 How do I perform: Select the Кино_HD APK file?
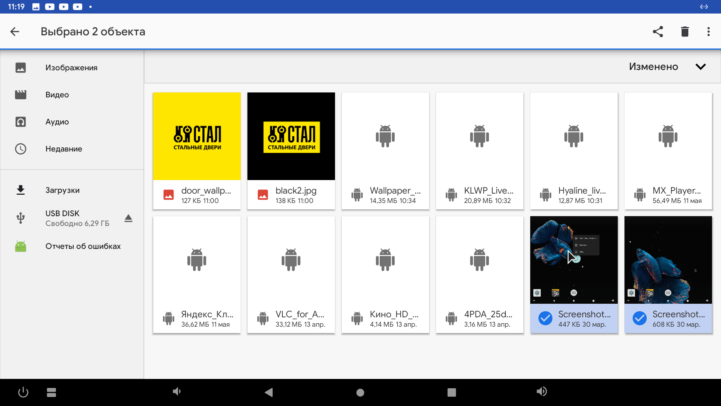tap(385, 274)
